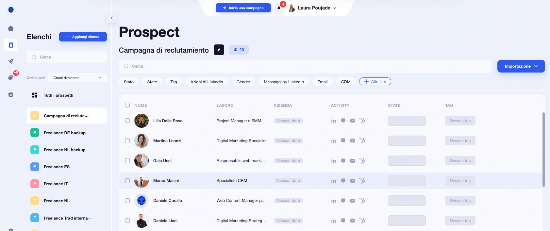This screenshot has width=550, height=231.
Task: Click the prospect search field
Action: (305, 66)
